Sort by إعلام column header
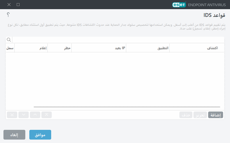This screenshot has height=143, width=230. tap(31, 48)
